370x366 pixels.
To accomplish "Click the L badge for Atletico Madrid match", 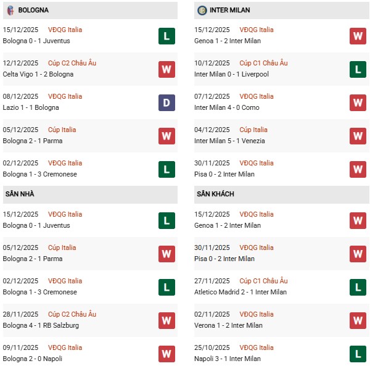I will pos(358,287).
